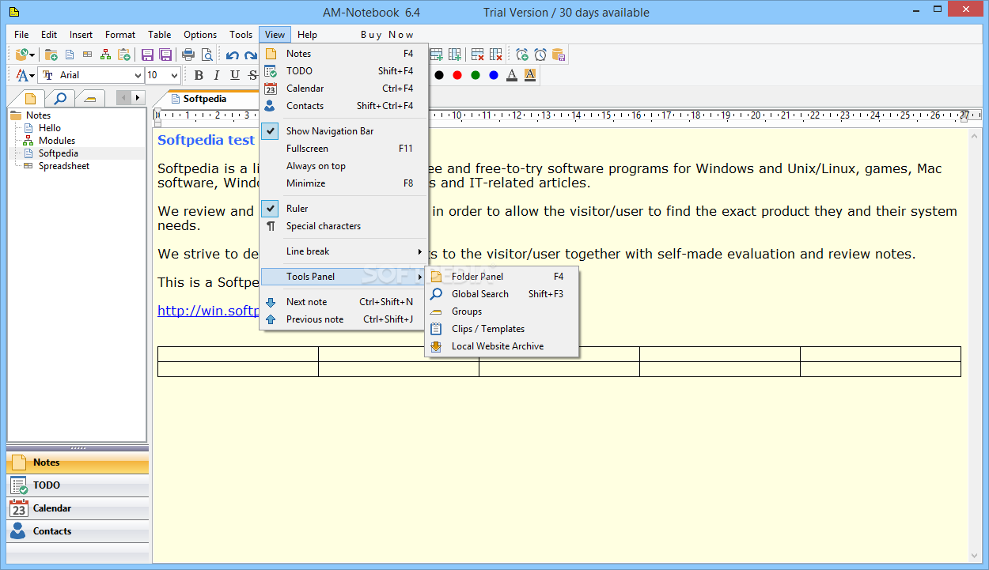
Task: Select the Hello note in tree
Action: [x=49, y=128]
